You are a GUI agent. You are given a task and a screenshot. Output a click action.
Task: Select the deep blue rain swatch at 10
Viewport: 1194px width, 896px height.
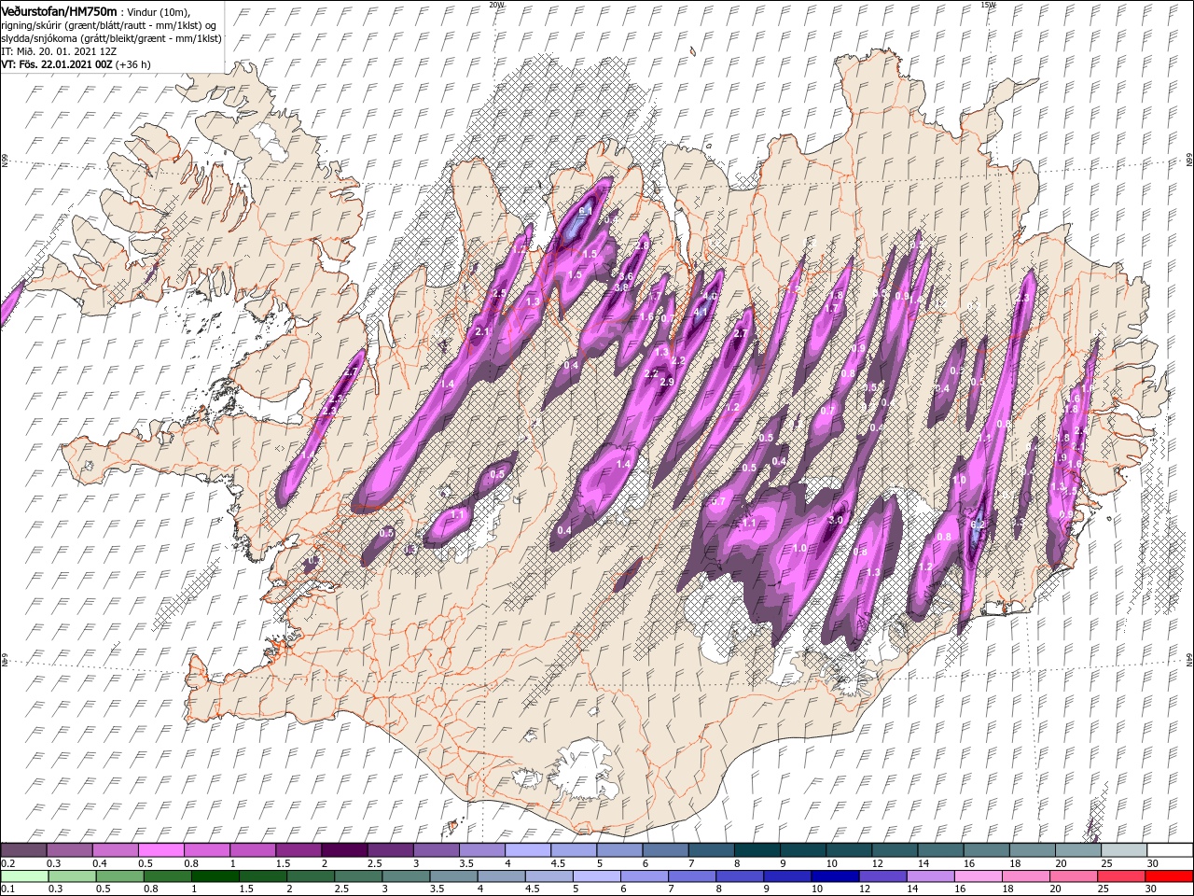tap(834, 875)
